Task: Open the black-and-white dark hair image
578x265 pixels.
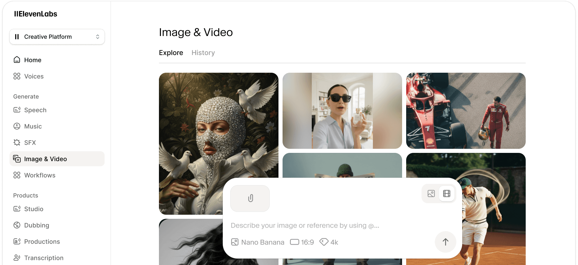Action: point(190,242)
